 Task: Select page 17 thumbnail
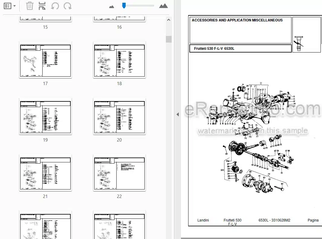pos(45,60)
